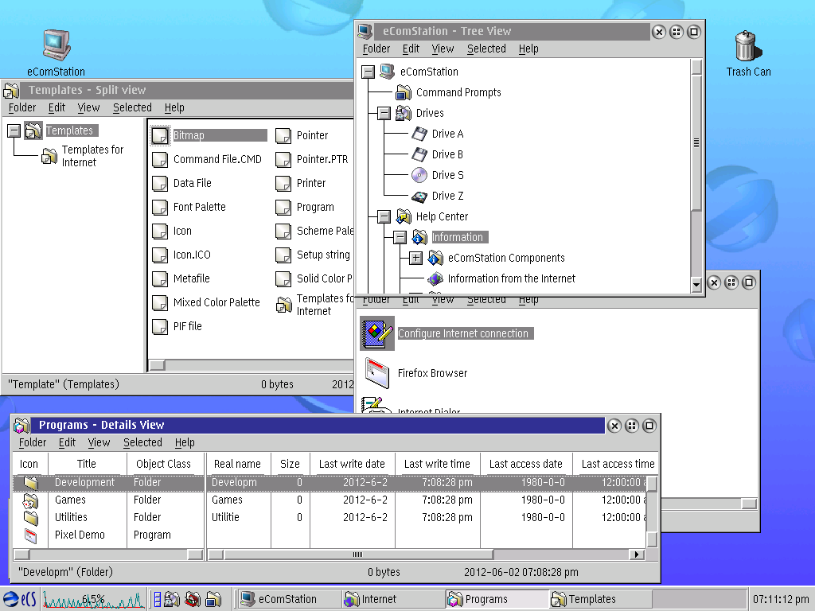This screenshot has height=611, width=815.
Task: Select the Drive S disc icon
Action: pos(419,175)
